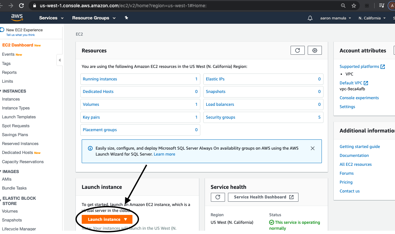
Task: Open Events in sidebar
Action: point(8,54)
